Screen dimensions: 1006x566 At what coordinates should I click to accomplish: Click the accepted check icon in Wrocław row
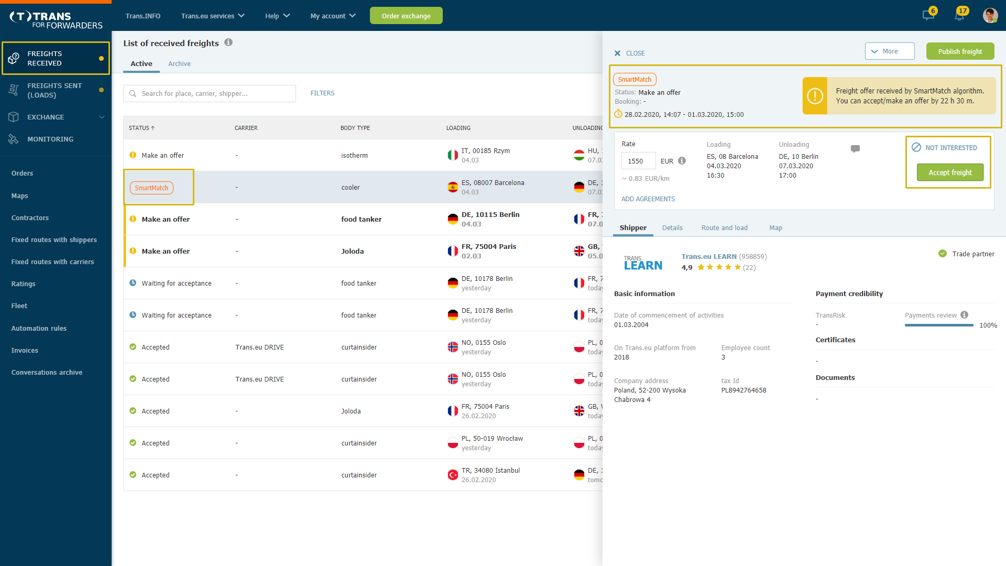click(x=133, y=443)
